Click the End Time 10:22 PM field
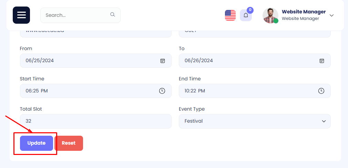348x168 pixels. (245, 91)
